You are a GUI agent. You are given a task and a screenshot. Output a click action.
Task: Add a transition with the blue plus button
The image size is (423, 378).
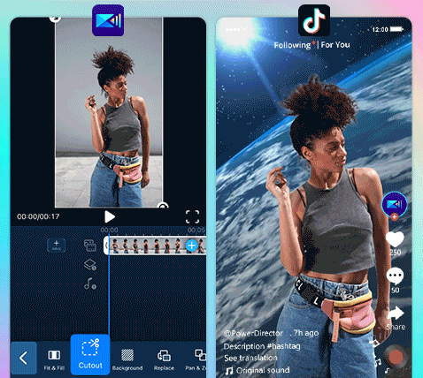pos(192,246)
